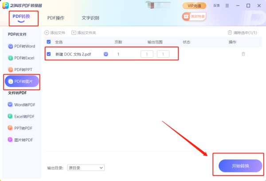Select PDF转图片 in the sidebar
The width and height of the screenshot is (266, 181).
tap(22, 82)
